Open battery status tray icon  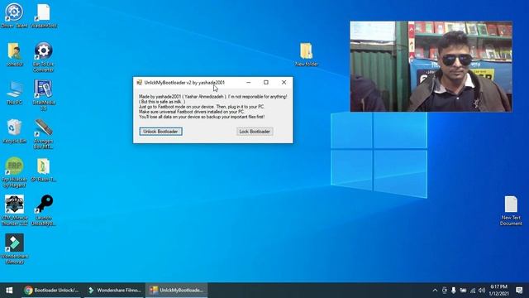(463, 291)
